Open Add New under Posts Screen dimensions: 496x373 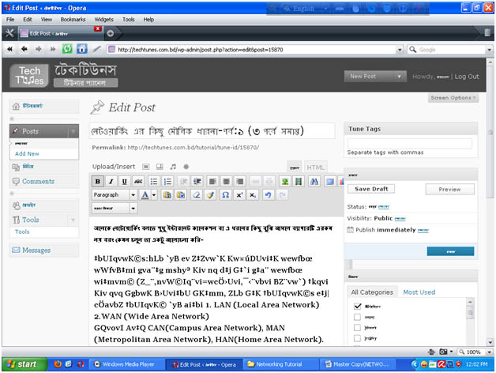tap(27, 153)
